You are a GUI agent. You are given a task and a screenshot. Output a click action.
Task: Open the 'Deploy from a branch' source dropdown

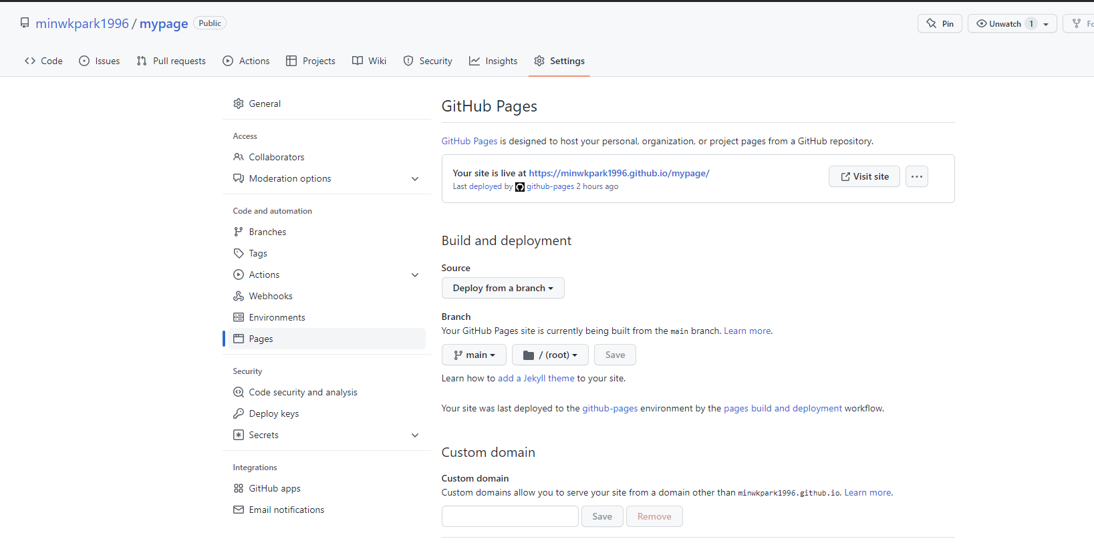pyautogui.click(x=503, y=288)
